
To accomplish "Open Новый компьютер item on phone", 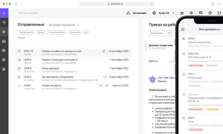I will click(x=201, y=42).
